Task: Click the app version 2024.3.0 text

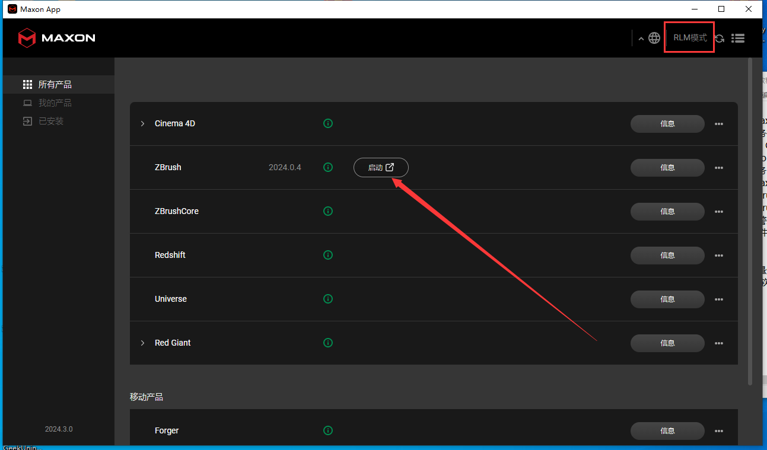Action: (x=59, y=429)
